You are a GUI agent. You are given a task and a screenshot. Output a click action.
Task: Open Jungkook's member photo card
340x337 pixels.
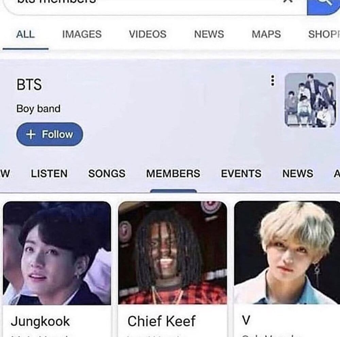pyautogui.click(x=57, y=253)
